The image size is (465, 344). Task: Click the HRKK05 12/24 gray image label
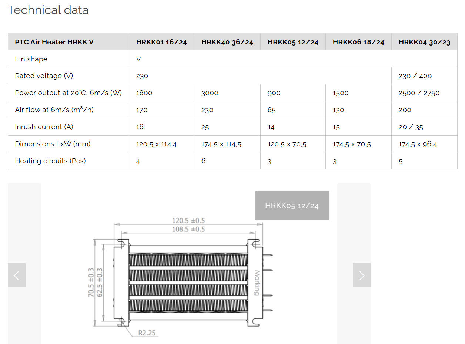(292, 206)
